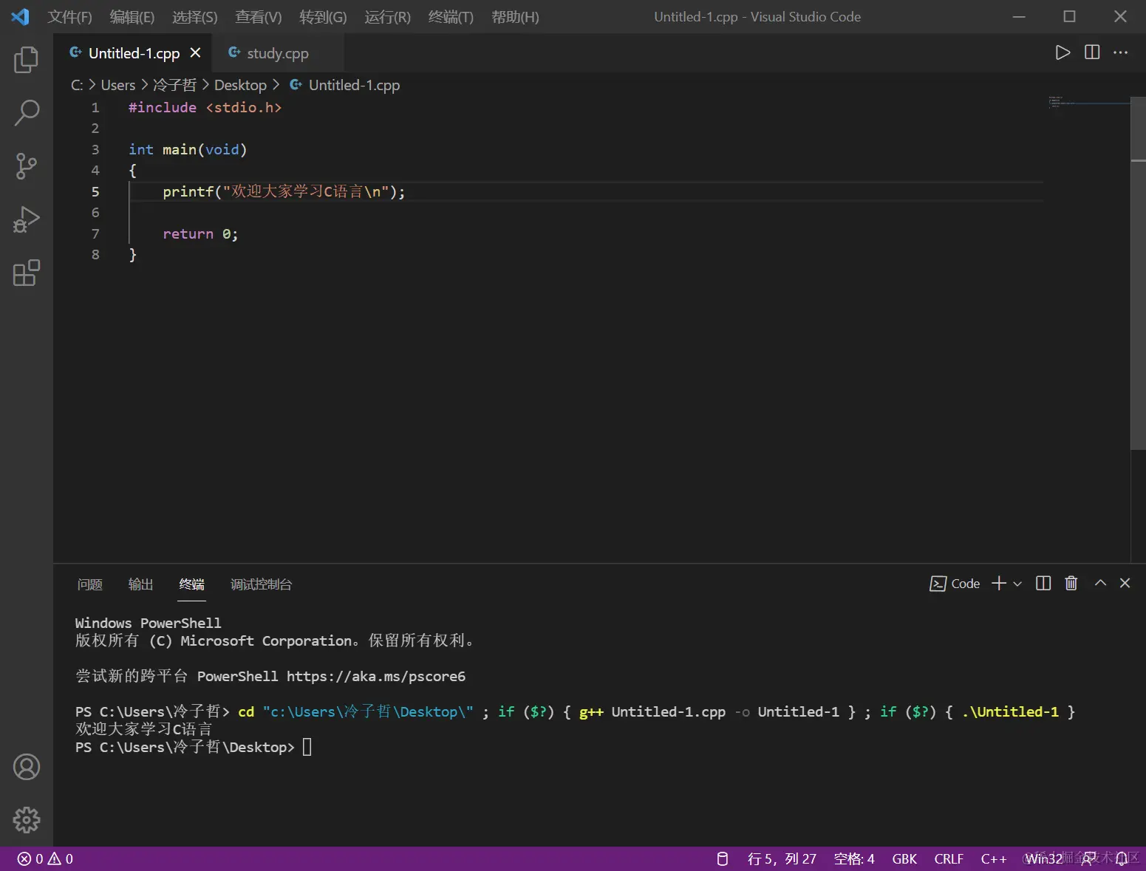Open cursor position 行 5, 列 27

coord(782,858)
